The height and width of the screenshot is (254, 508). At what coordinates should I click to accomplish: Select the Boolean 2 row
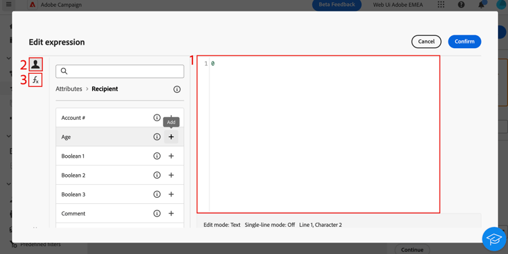tap(120, 175)
